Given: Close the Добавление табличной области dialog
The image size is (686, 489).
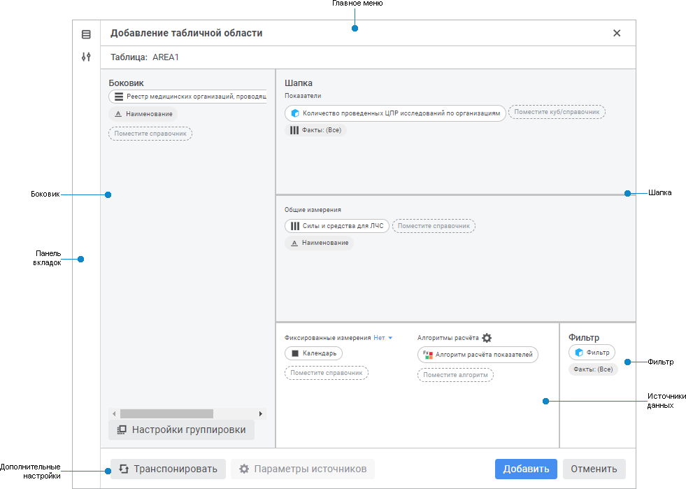Looking at the screenshot, I should tap(617, 33).
